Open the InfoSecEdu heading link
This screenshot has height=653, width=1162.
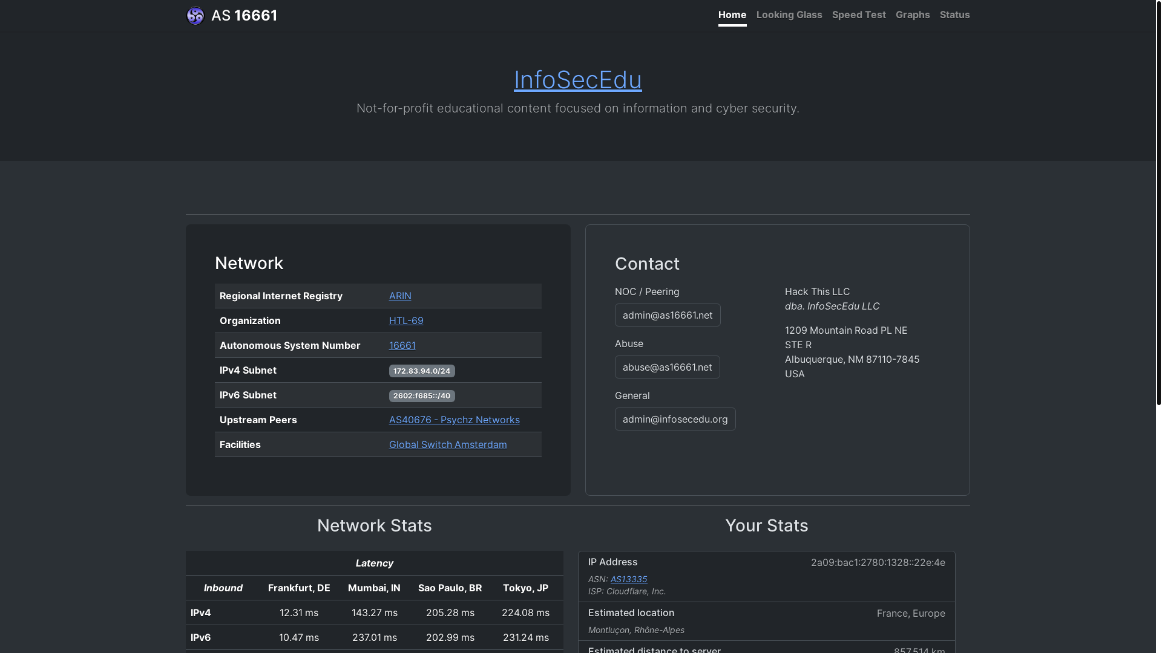pos(578,80)
